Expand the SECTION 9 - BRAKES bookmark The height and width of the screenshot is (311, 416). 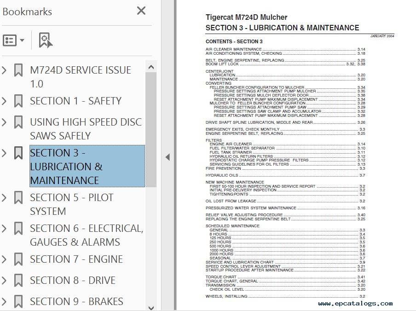point(4,302)
